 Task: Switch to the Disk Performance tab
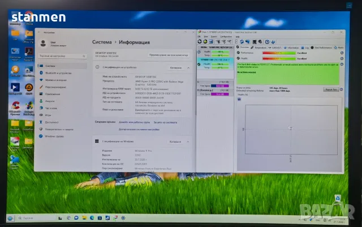pos(321,48)
